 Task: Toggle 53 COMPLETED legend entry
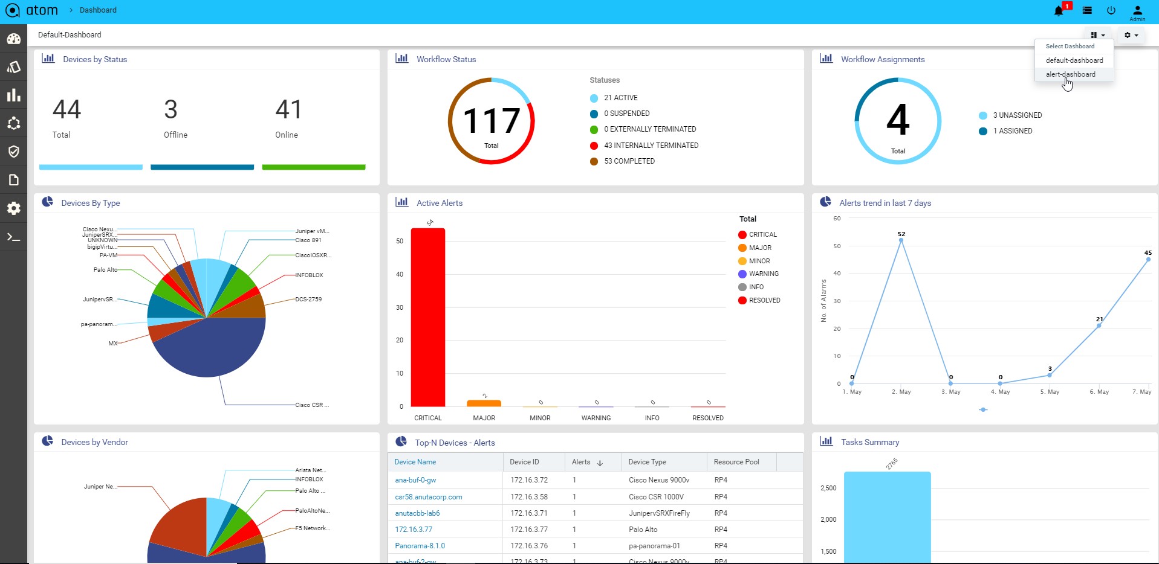[622, 161]
